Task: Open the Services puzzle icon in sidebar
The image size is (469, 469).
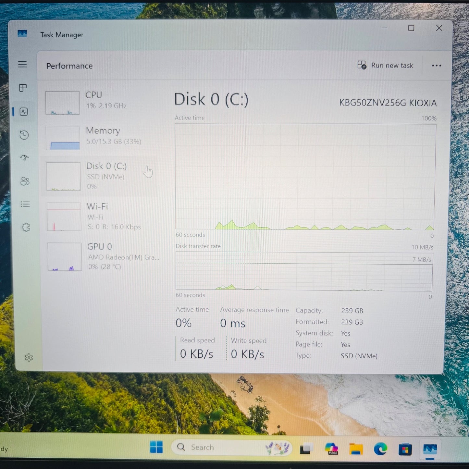Action: point(26,227)
